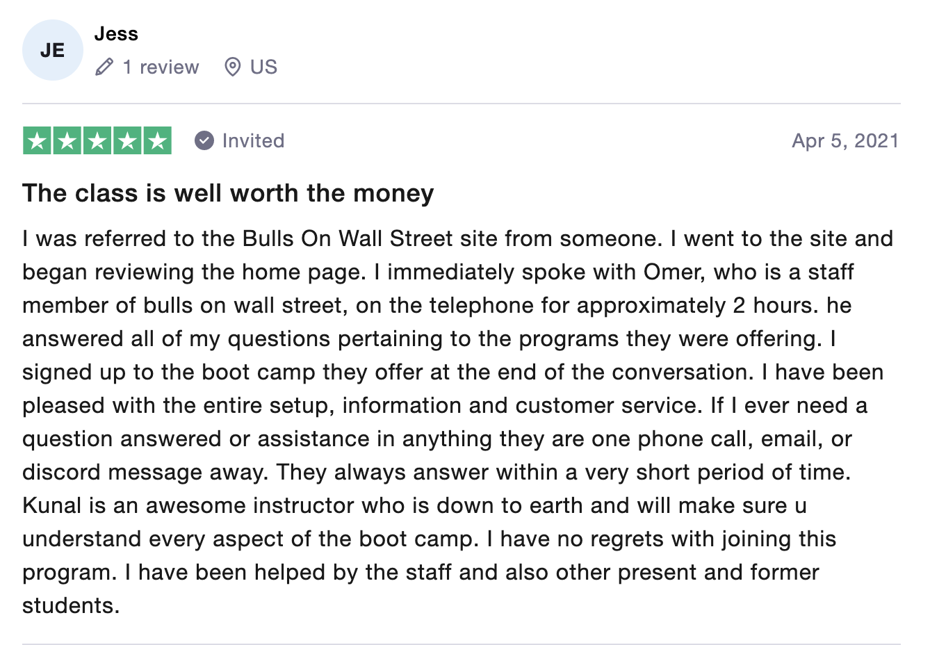930x645 pixels.
Task: Click the Apr 5, 2021 date
Action: coord(845,140)
